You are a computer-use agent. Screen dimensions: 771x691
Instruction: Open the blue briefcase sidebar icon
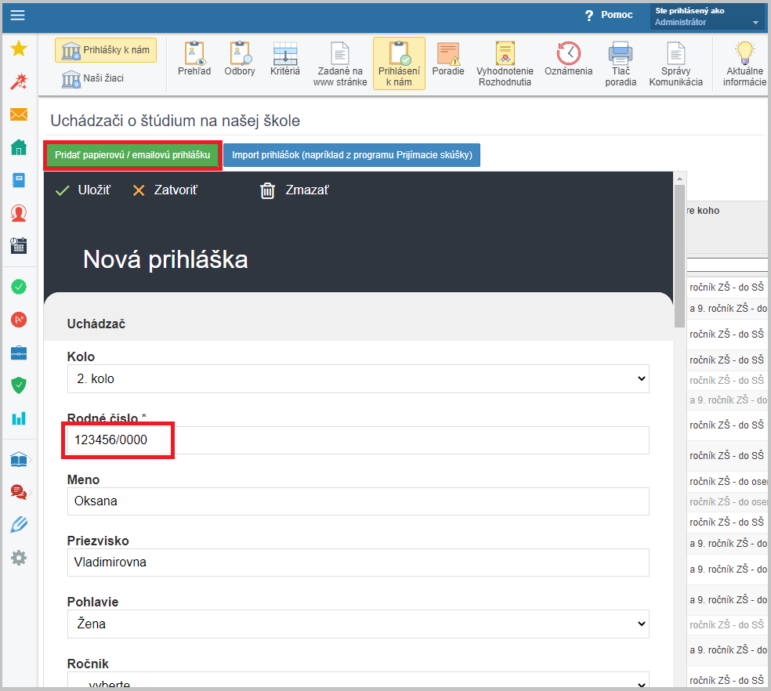tap(19, 353)
